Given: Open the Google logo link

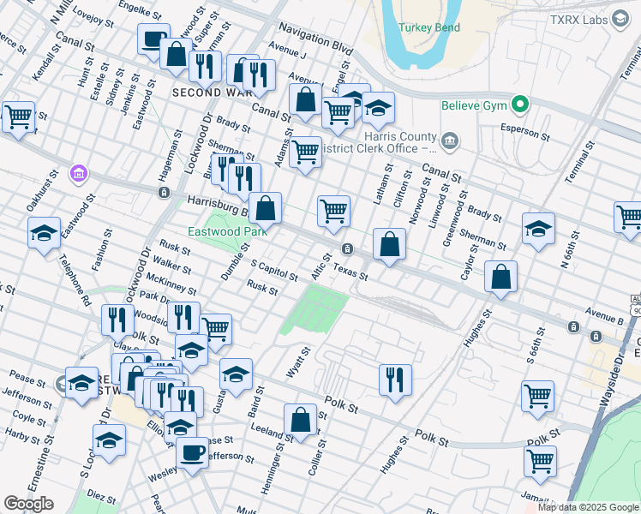Looking at the screenshot, I should (28, 504).
